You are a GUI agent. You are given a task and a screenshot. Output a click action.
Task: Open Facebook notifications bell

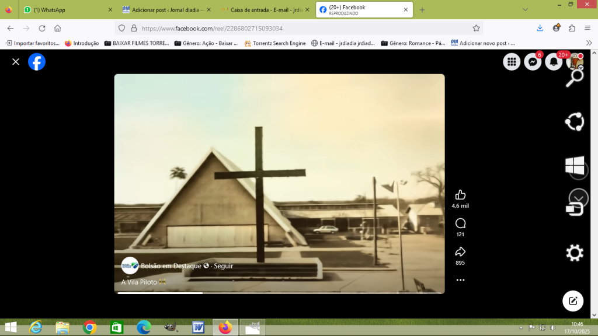tap(553, 62)
